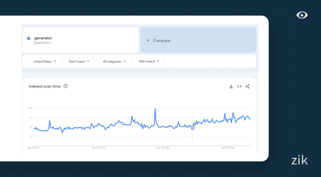Open the embed code icon
This screenshot has width=321, height=177.
(239, 87)
